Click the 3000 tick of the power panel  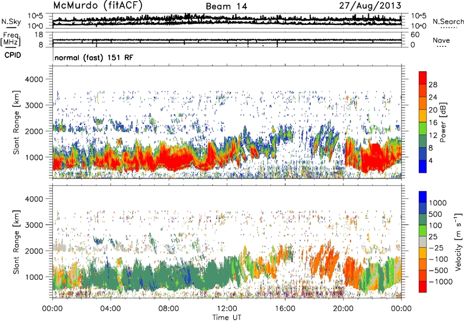tap(34, 105)
